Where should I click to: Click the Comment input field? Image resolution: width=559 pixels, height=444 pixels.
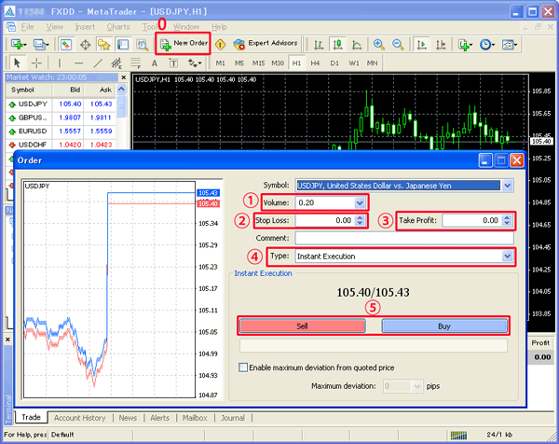click(x=404, y=238)
